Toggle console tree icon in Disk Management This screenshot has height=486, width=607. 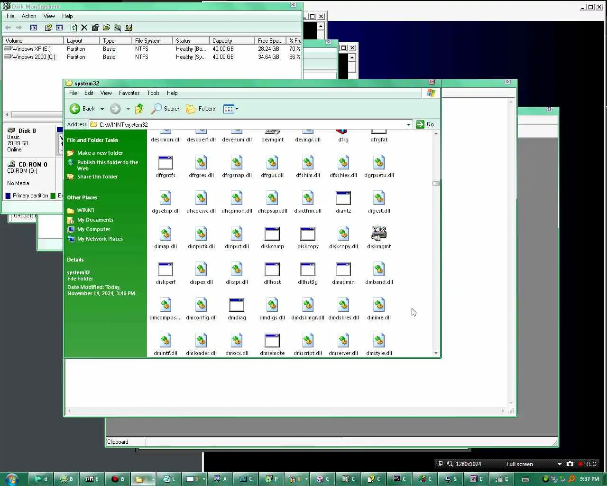[x=34, y=28]
